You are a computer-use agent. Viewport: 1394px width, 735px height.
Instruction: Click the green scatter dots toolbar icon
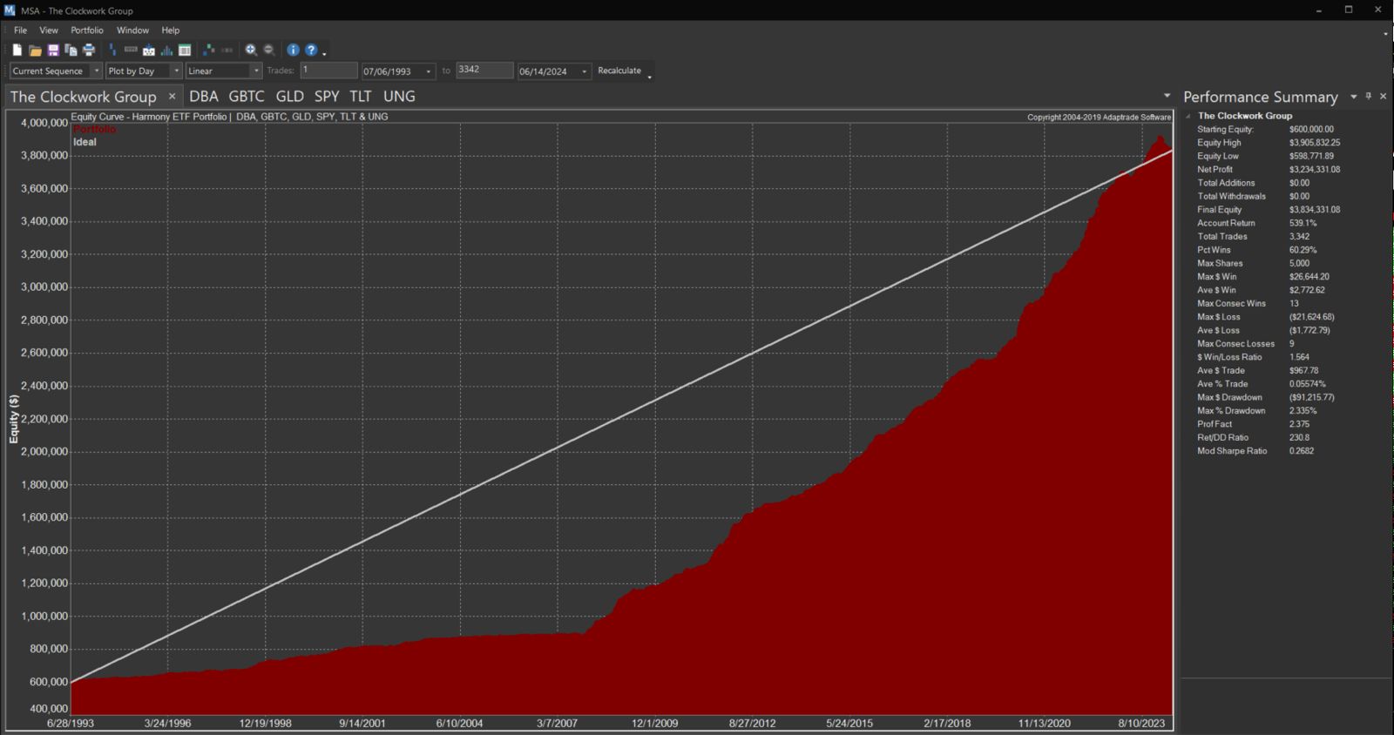[x=208, y=51]
